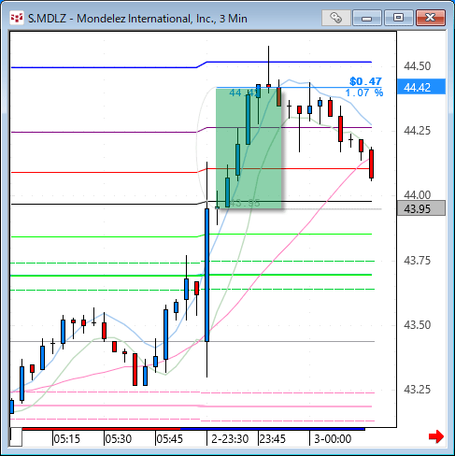Viewport: 455px width, 456px height.
Task: Click the 44.25 price axis label
Action: click(x=417, y=131)
